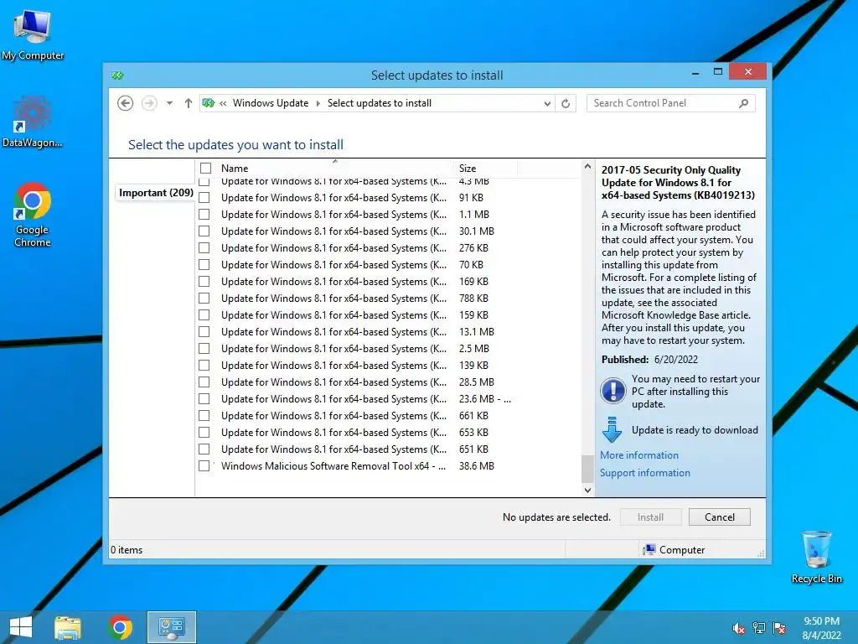Screen dimensions: 858x644
Task: Select the update row sized 13.1 MB
Action: (x=388, y=332)
